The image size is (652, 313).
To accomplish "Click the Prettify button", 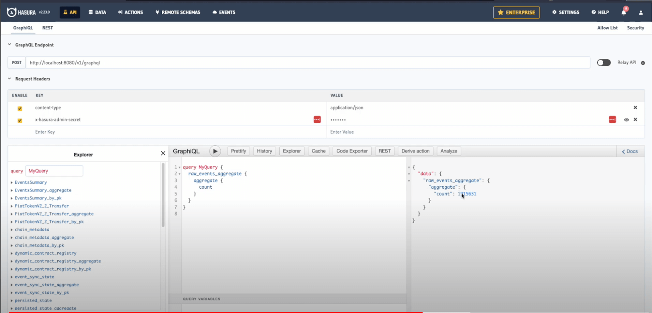I will point(238,151).
